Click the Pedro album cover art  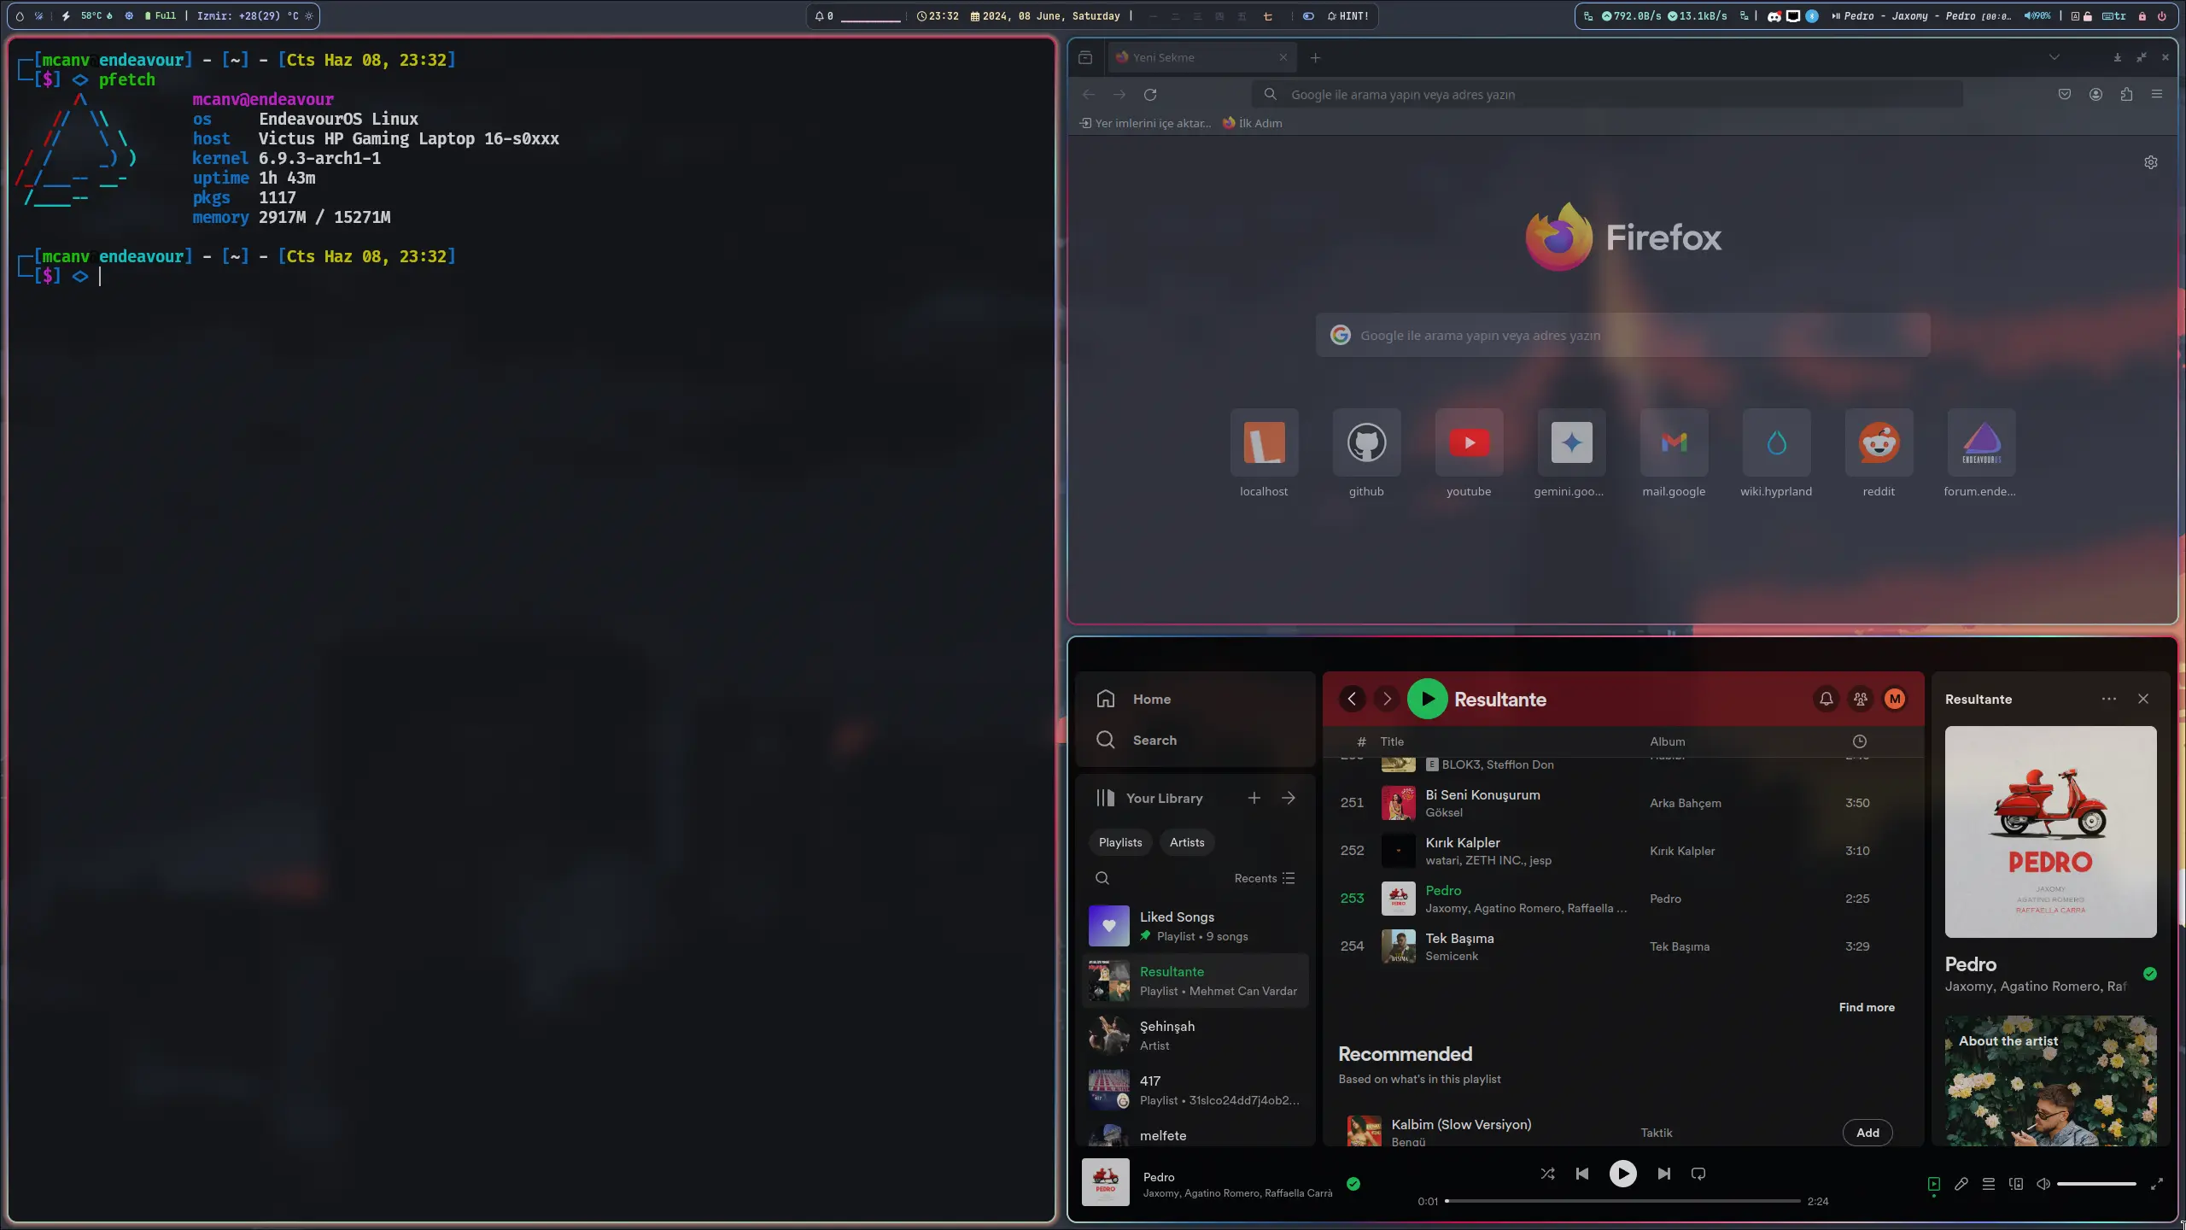click(x=2050, y=832)
